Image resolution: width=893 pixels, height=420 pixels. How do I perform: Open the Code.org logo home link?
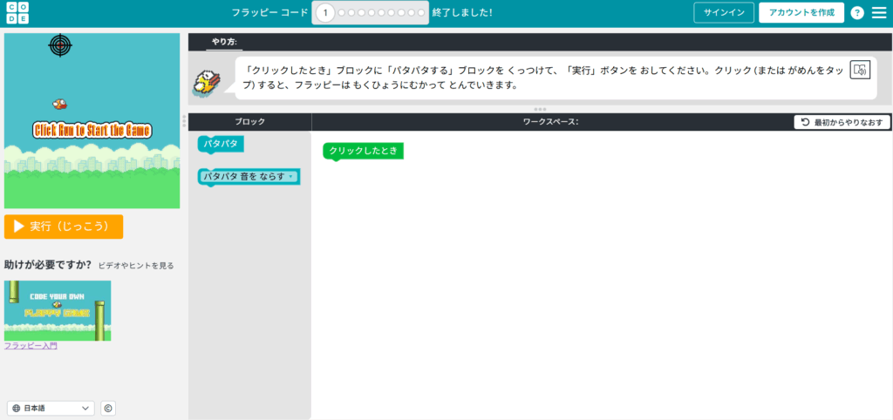(17, 12)
